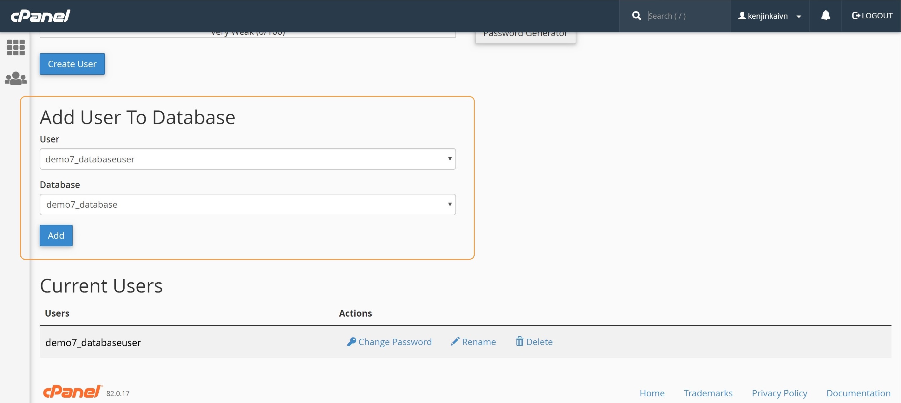Open the Privacy Policy footer link
This screenshot has height=403, width=901.
tap(779, 393)
